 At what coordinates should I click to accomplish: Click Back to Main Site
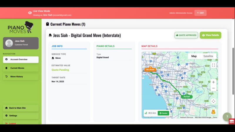tap(21, 108)
